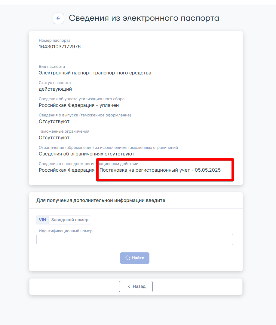Image resolution: width=276 pixels, height=325 pixels.
Task: Select the VIN tab
Action: tap(42, 220)
